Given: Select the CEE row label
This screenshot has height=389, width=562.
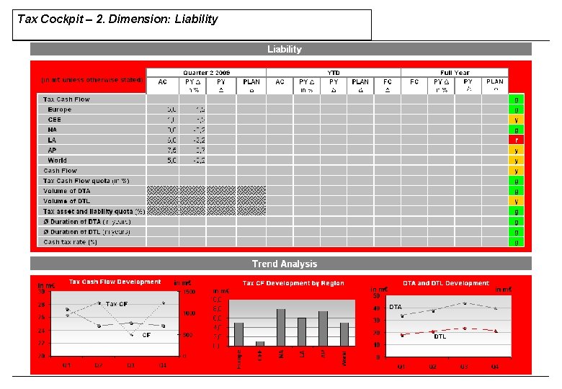Looking at the screenshot, I should [55, 120].
